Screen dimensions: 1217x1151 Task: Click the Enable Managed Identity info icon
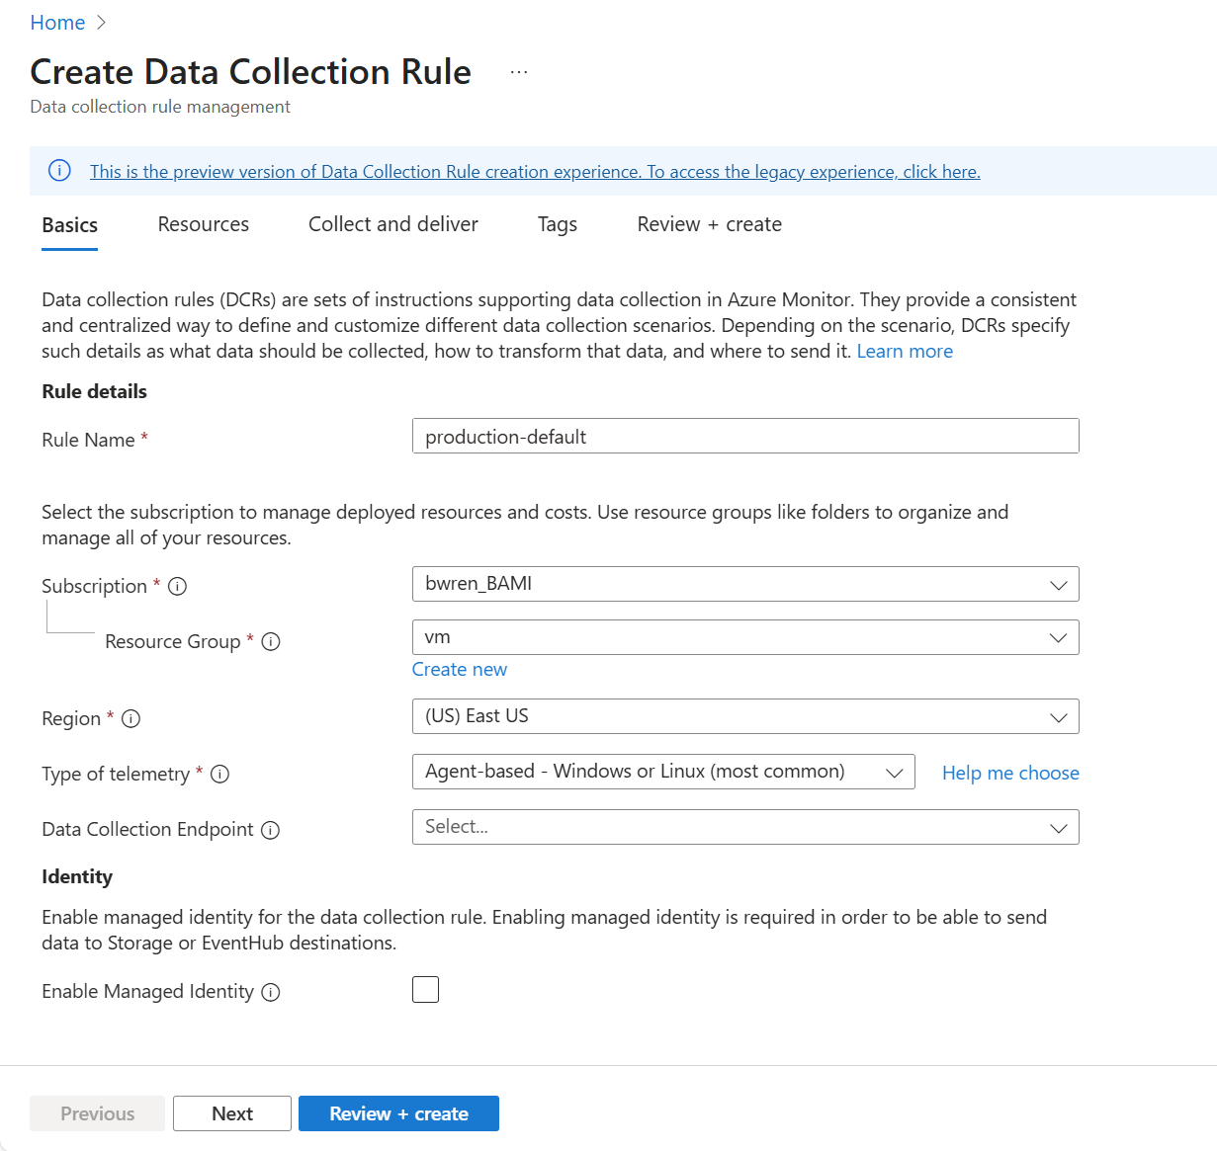(271, 992)
